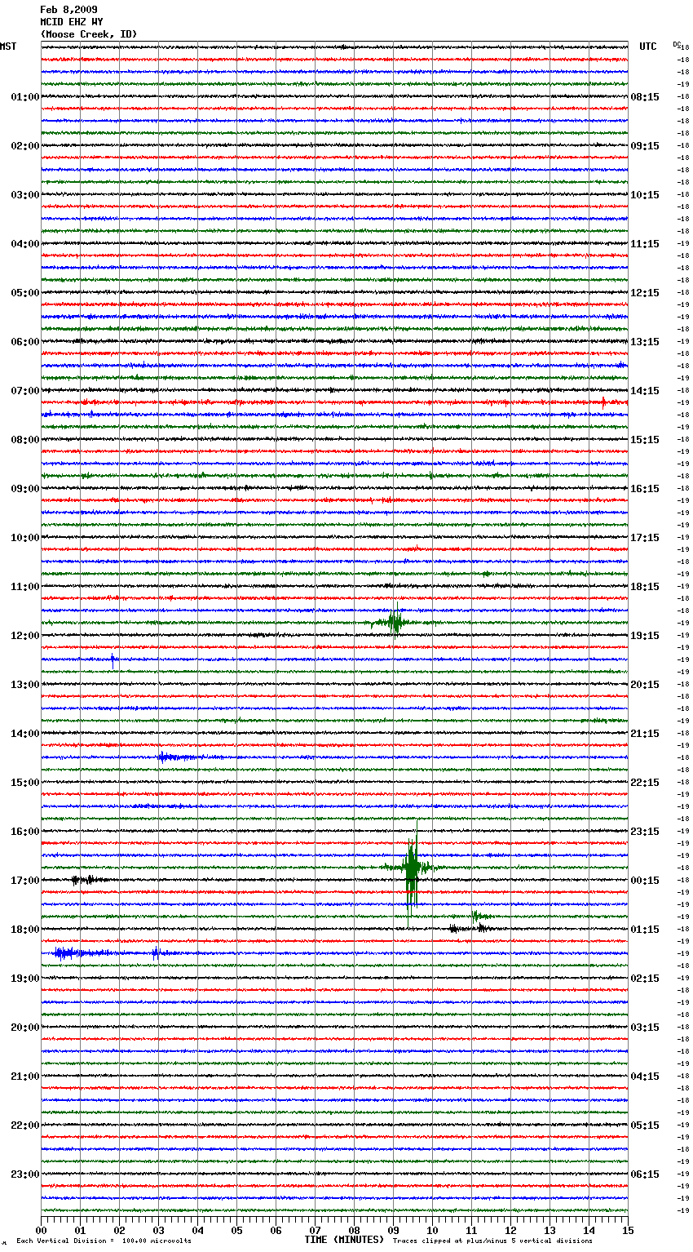
Task: Click the 'TIME (MINUTES)' axis title
Action: click(344, 1240)
